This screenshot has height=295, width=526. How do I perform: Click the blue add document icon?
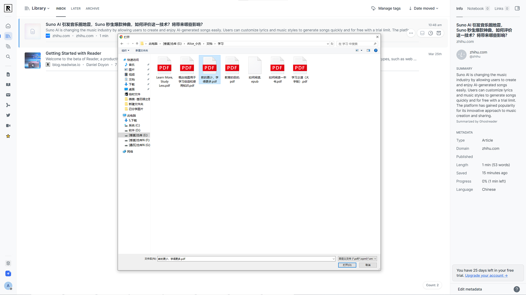(x=8, y=273)
